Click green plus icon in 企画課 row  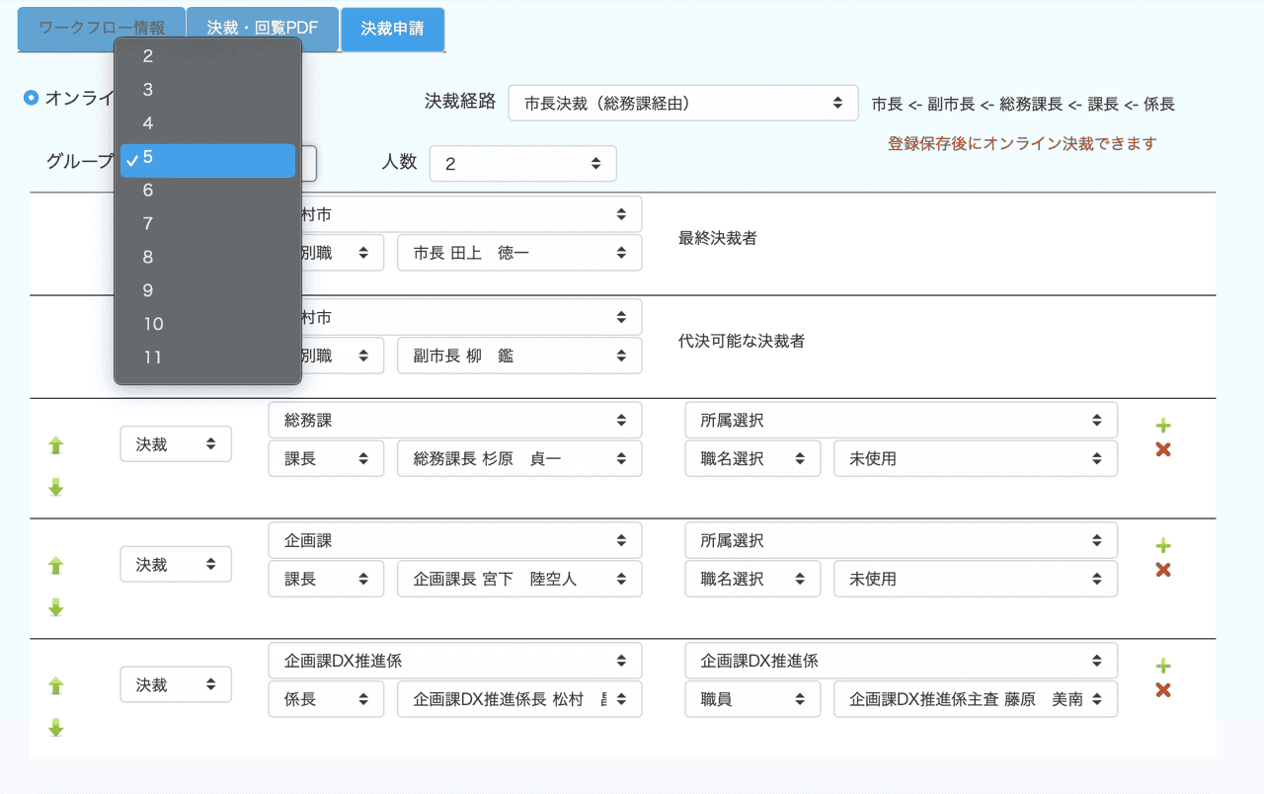coord(1163,546)
